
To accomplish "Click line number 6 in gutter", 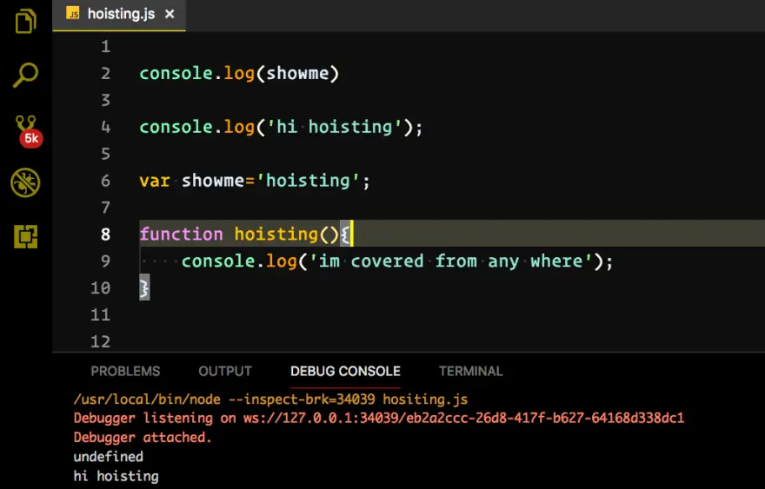I will pyautogui.click(x=106, y=181).
